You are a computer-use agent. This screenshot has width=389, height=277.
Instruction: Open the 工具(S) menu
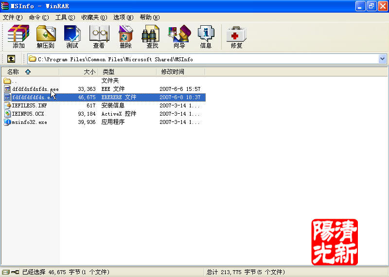[x=65, y=17]
